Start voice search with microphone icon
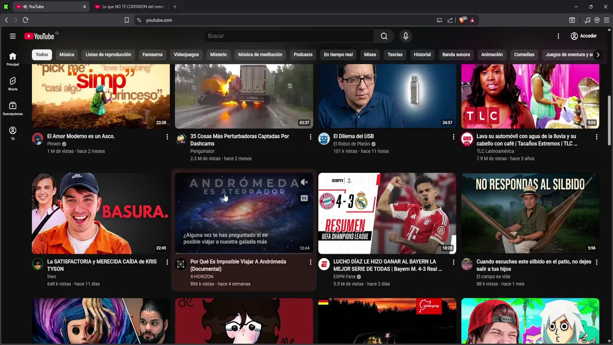Image resolution: width=613 pixels, height=345 pixels. point(406,36)
